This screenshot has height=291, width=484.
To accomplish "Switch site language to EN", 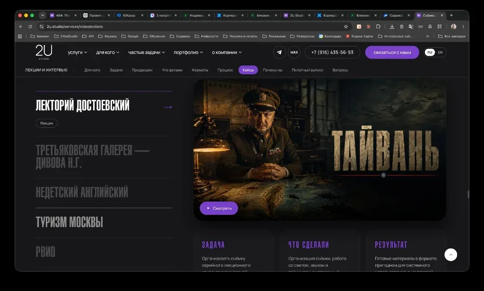I will click(440, 52).
